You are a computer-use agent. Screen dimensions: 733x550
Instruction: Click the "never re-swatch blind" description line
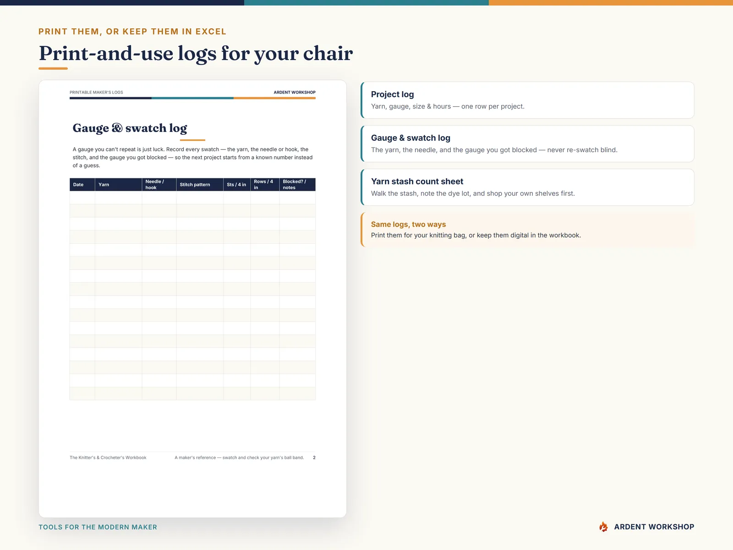click(x=494, y=150)
